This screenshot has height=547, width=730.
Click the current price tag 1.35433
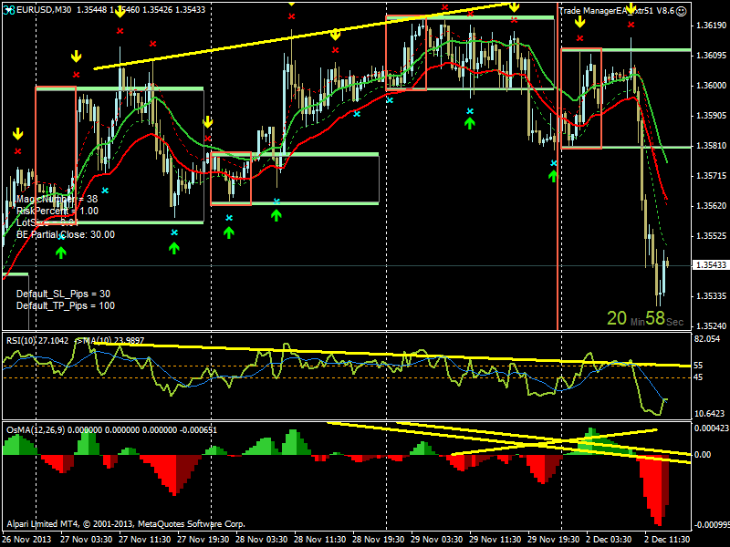pos(711,264)
